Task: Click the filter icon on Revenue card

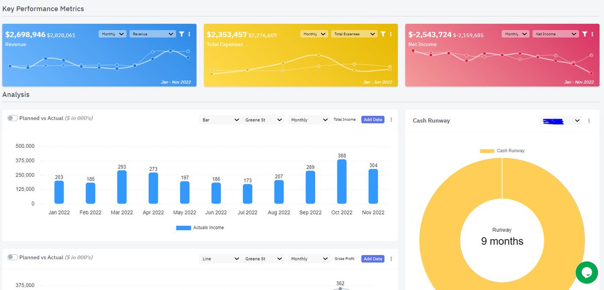Action: 182,34
